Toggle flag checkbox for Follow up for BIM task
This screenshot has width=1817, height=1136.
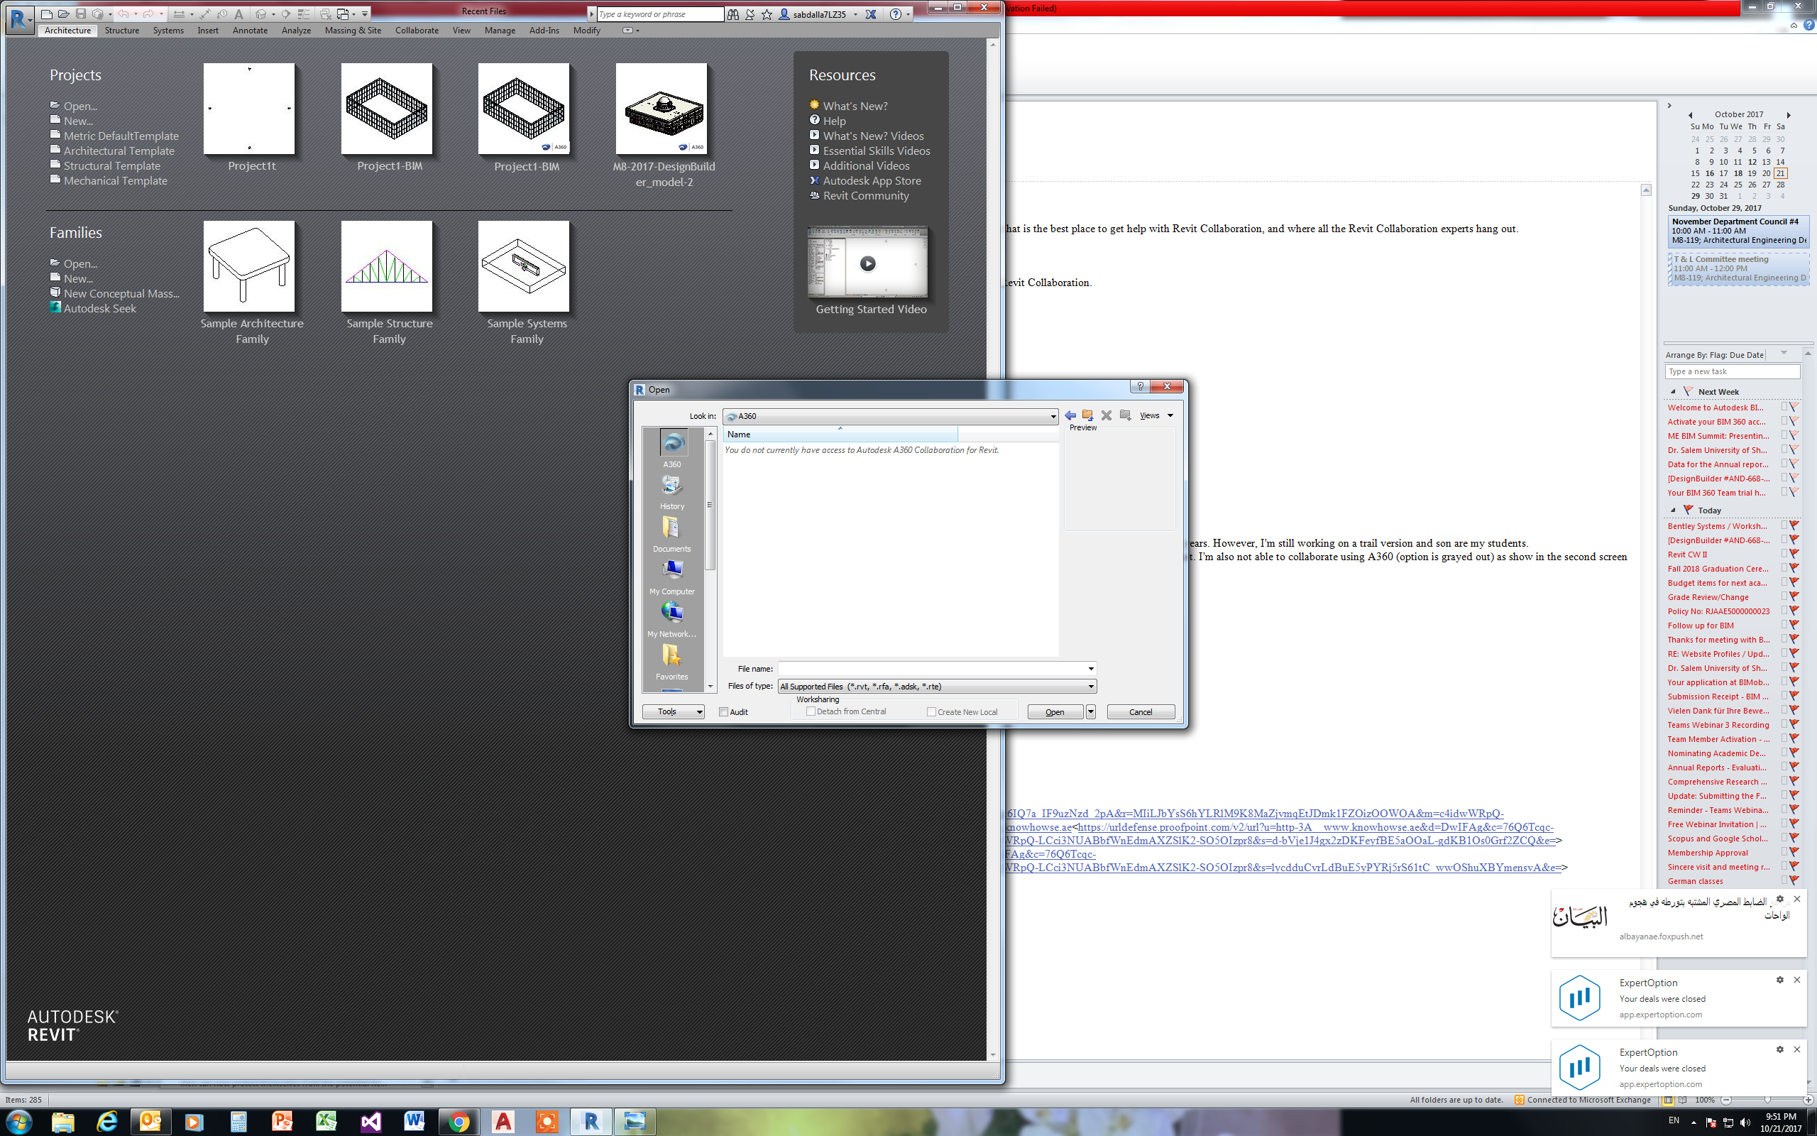pyautogui.click(x=1785, y=625)
